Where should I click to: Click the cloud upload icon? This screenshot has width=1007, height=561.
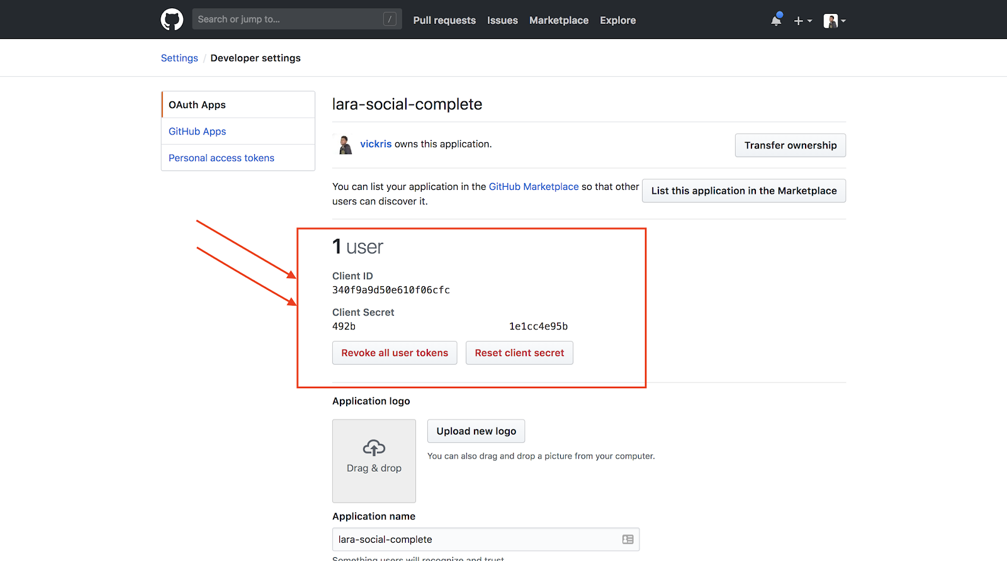click(374, 448)
